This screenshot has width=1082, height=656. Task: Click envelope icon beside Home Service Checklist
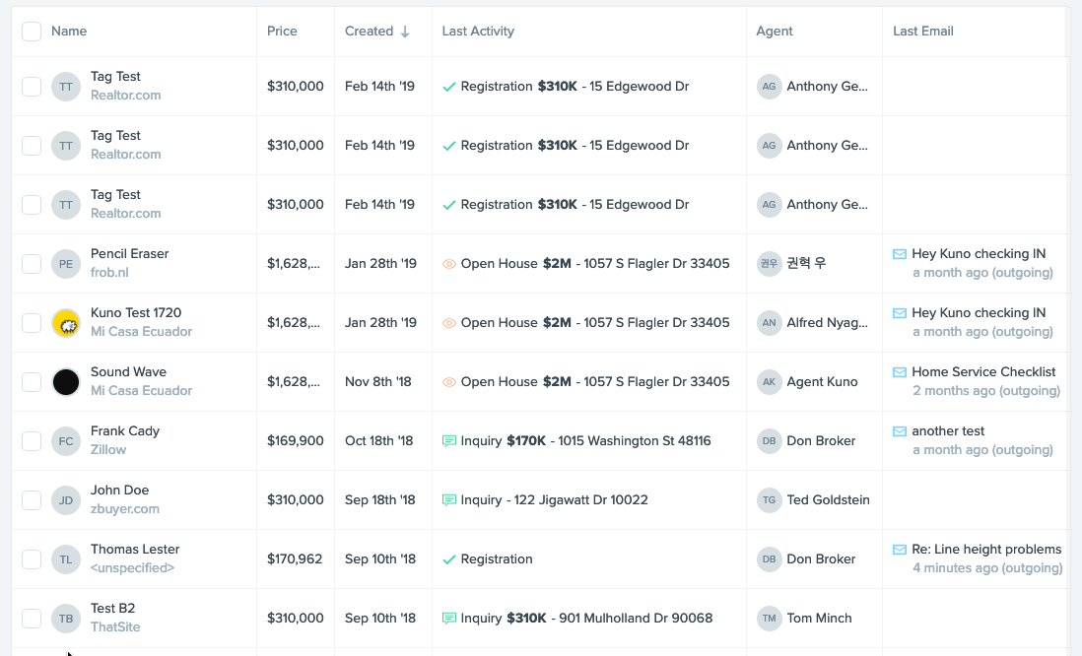pos(899,372)
